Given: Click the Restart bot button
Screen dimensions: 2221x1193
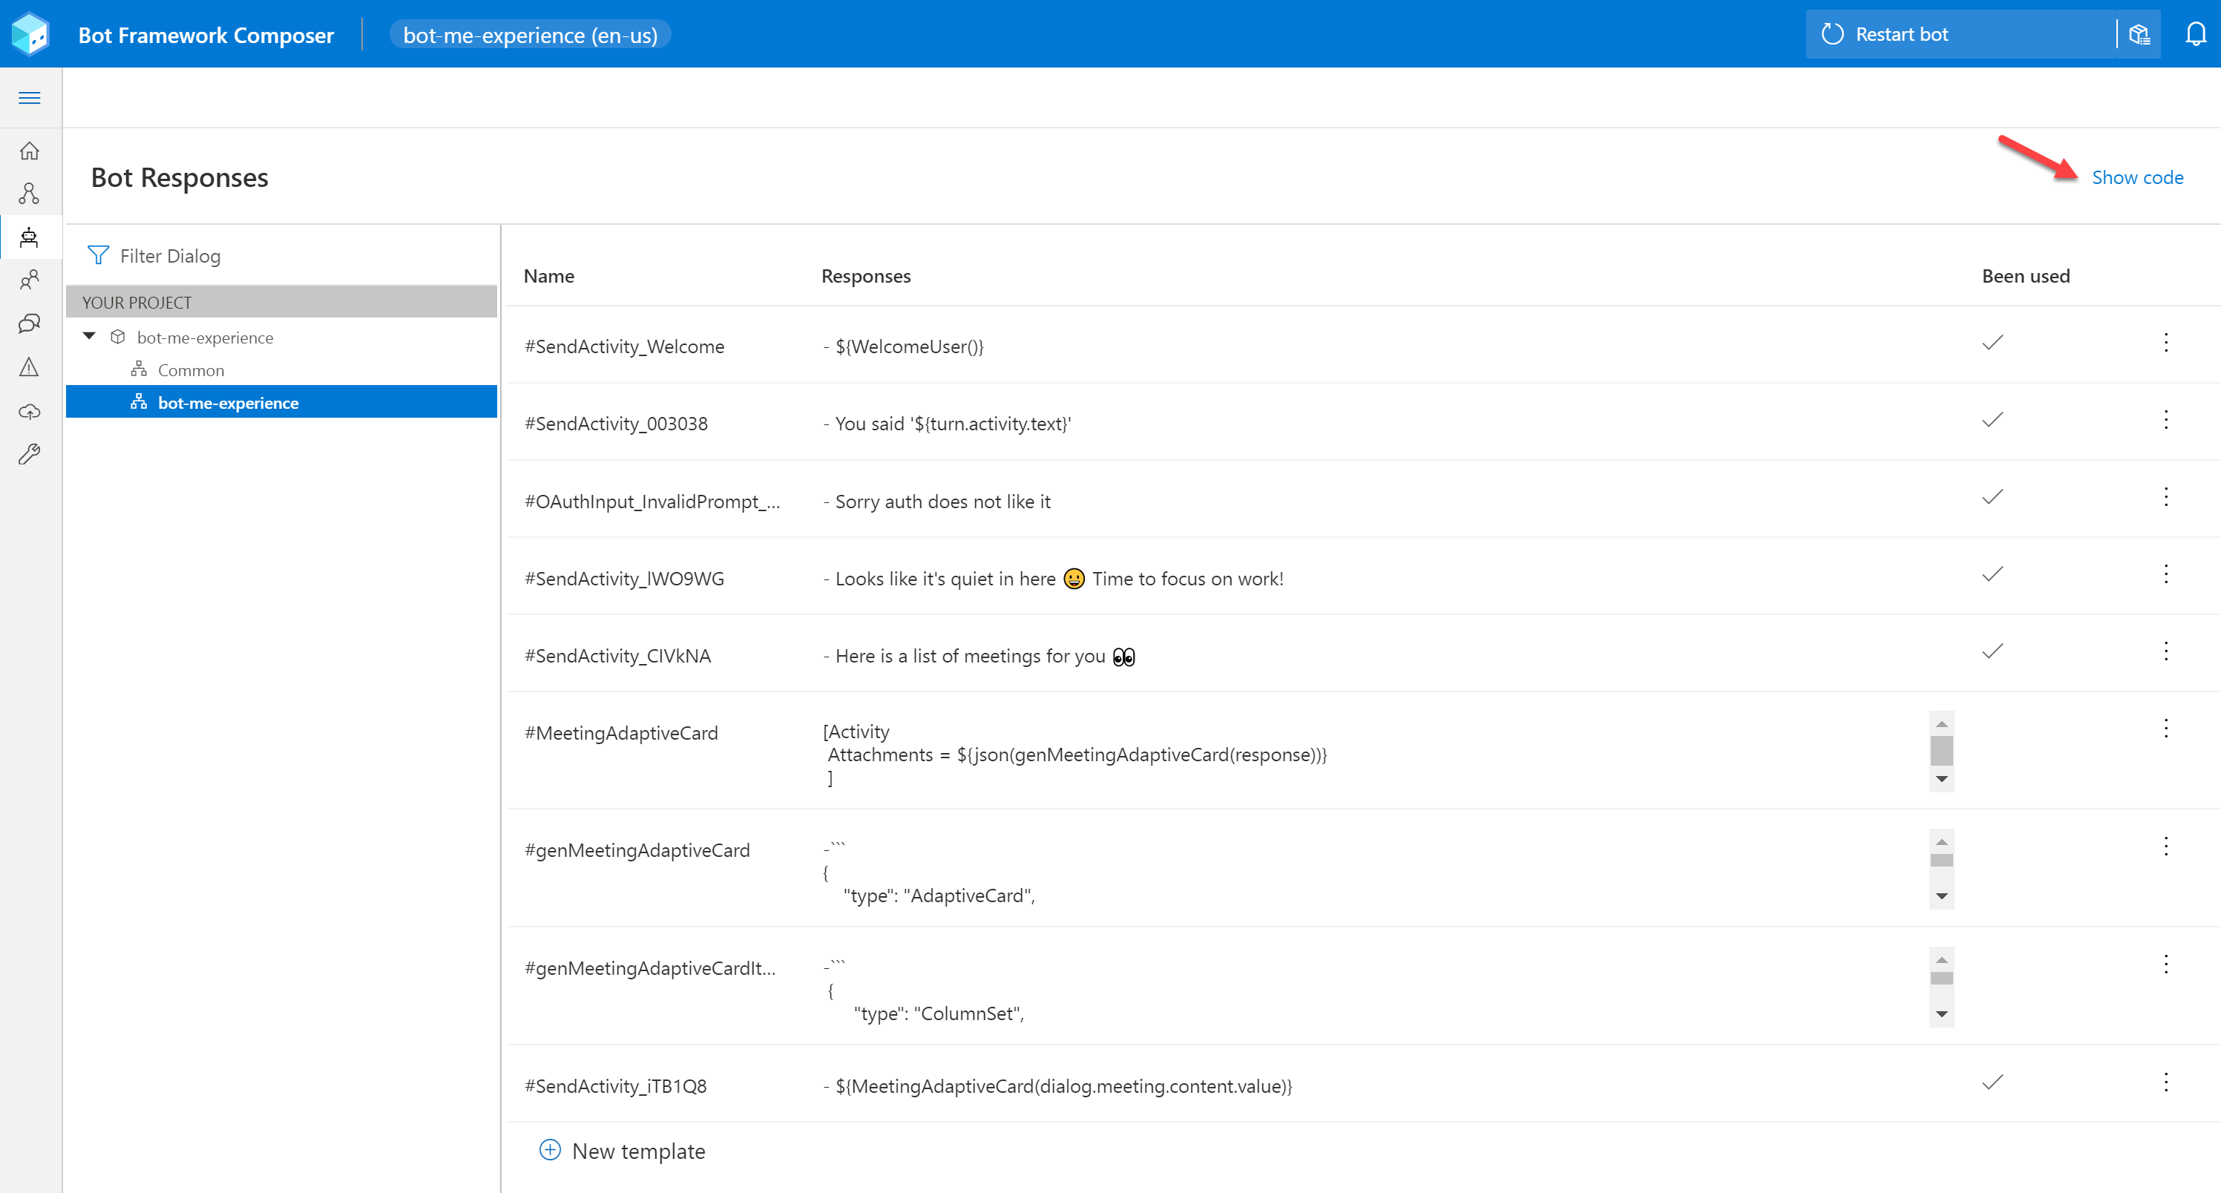Looking at the screenshot, I should [1961, 34].
